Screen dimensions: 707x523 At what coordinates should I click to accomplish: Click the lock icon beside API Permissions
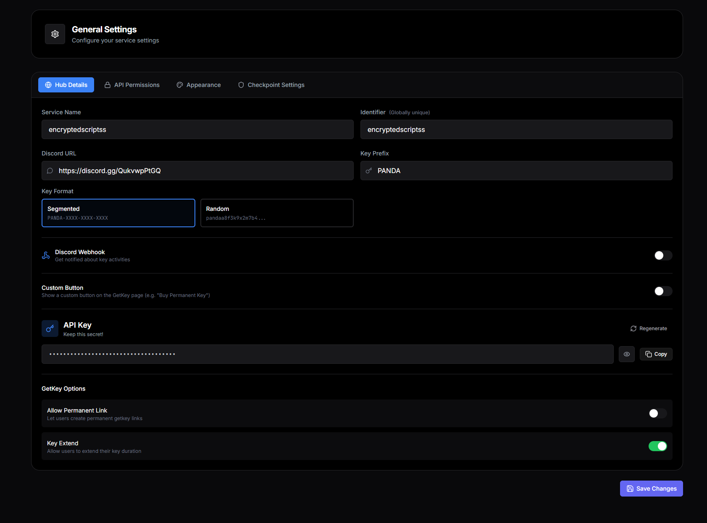[108, 85]
